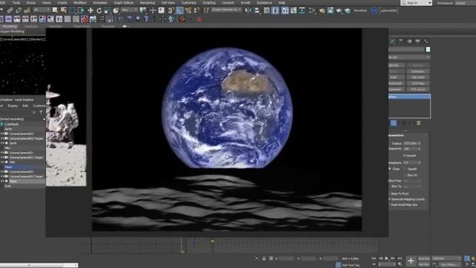476x268 pixels.
Task: Open the Scripting menu
Action: click(209, 3)
